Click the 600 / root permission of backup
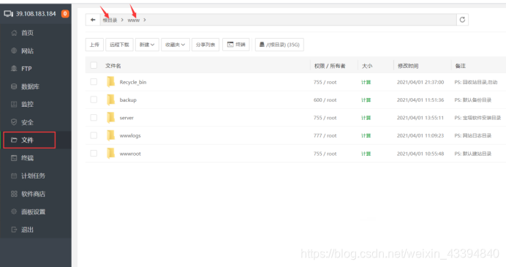 [x=325, y=100]
